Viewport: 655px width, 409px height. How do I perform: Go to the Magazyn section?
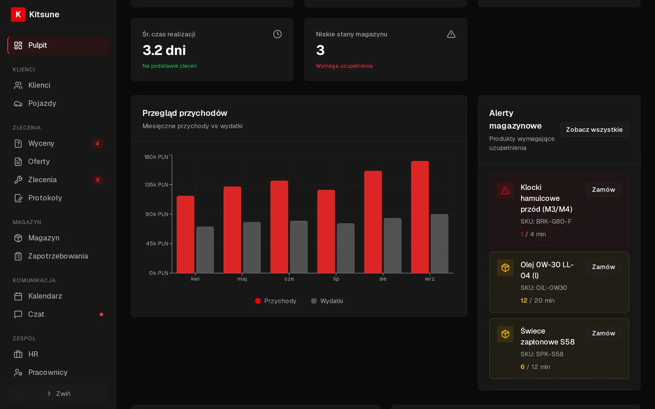pyautogui.click(x=58, y=238)
